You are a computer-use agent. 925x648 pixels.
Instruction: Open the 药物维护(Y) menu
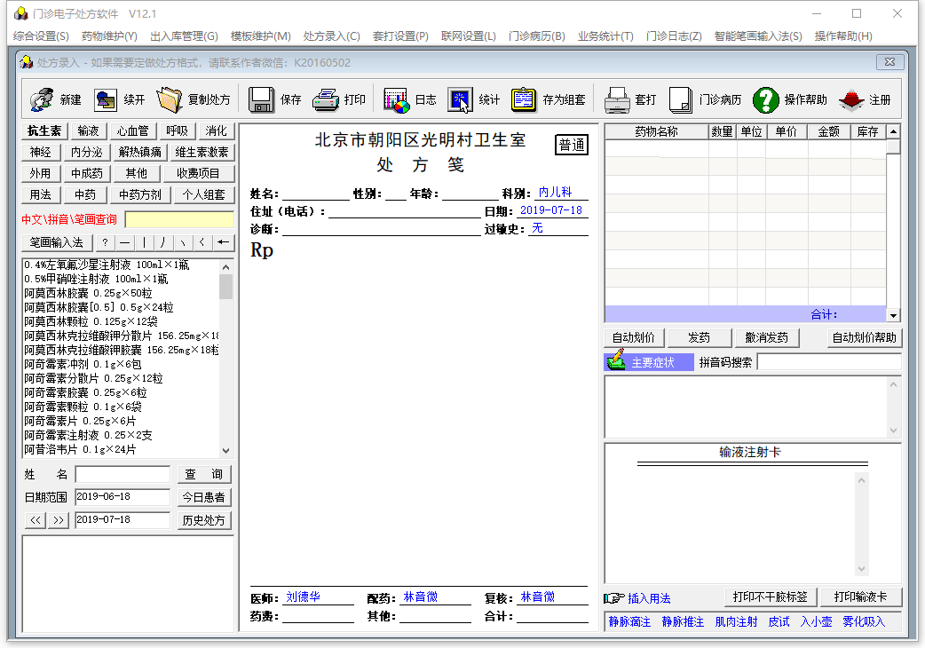coord(109,36)
